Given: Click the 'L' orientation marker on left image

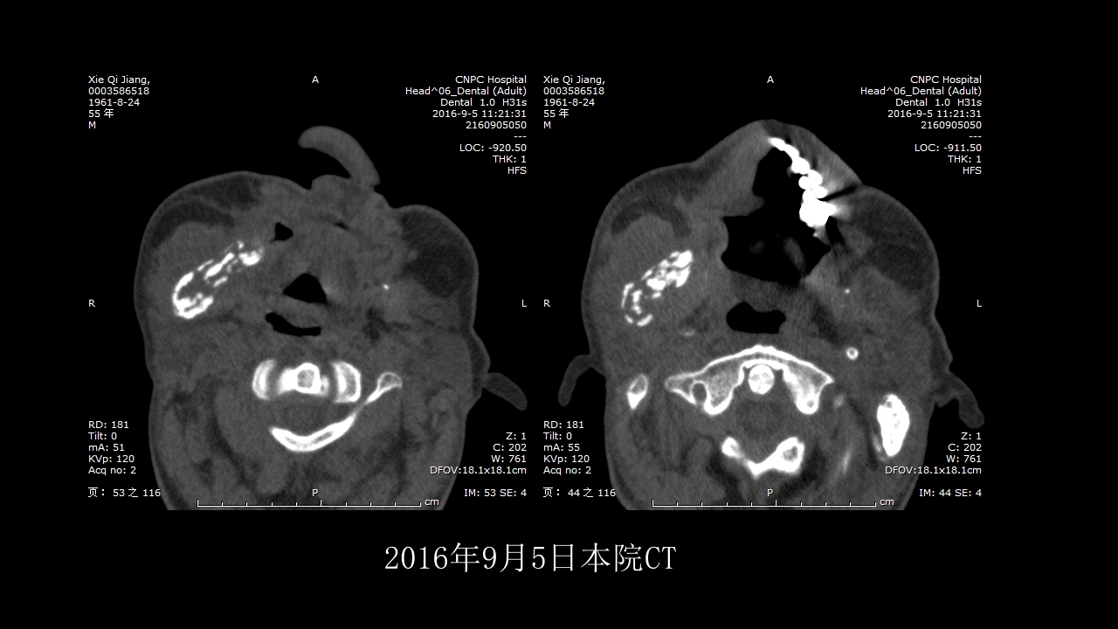Looking at the screenshot, I should coord(524,303).
